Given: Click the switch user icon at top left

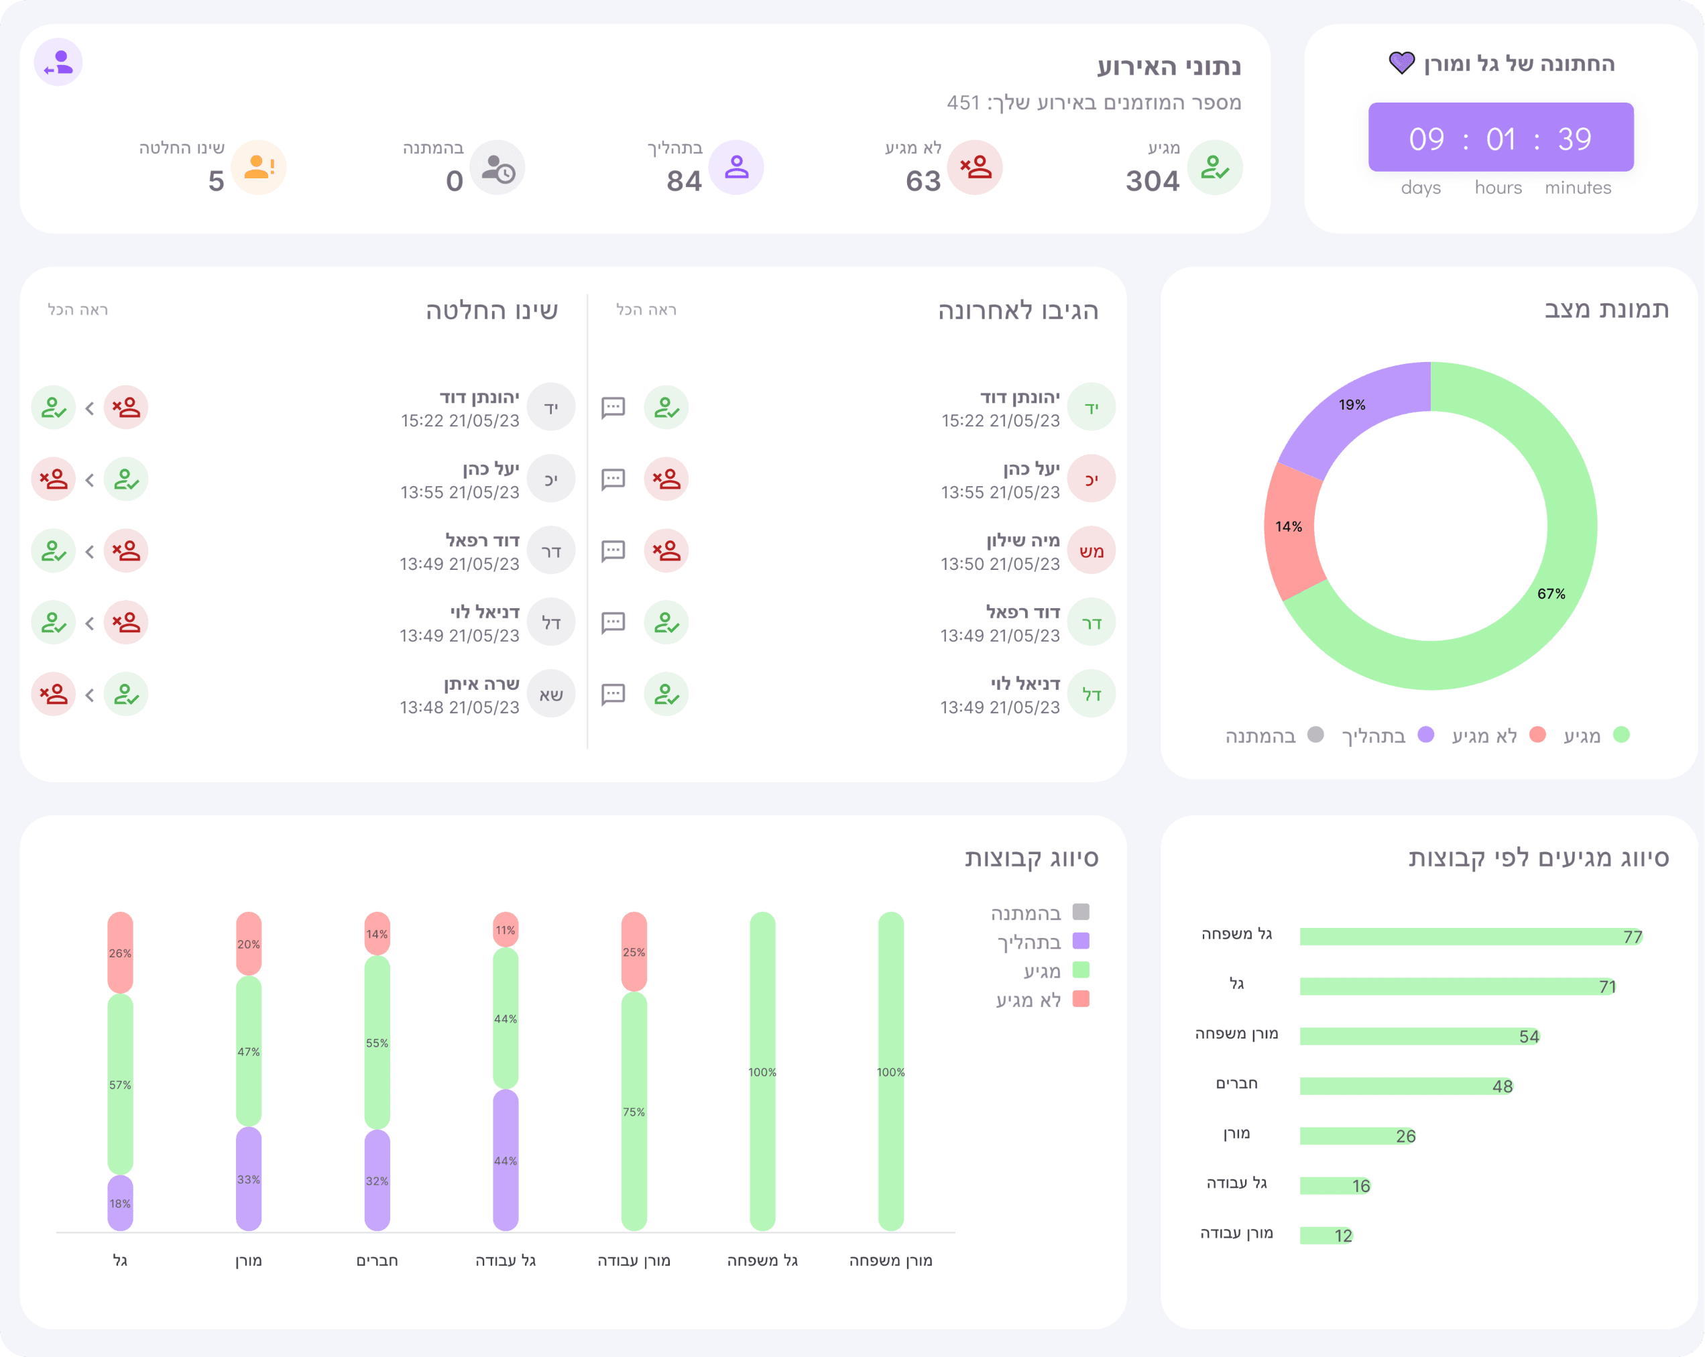Looking at the screenshot, I should tap(58, 62).
